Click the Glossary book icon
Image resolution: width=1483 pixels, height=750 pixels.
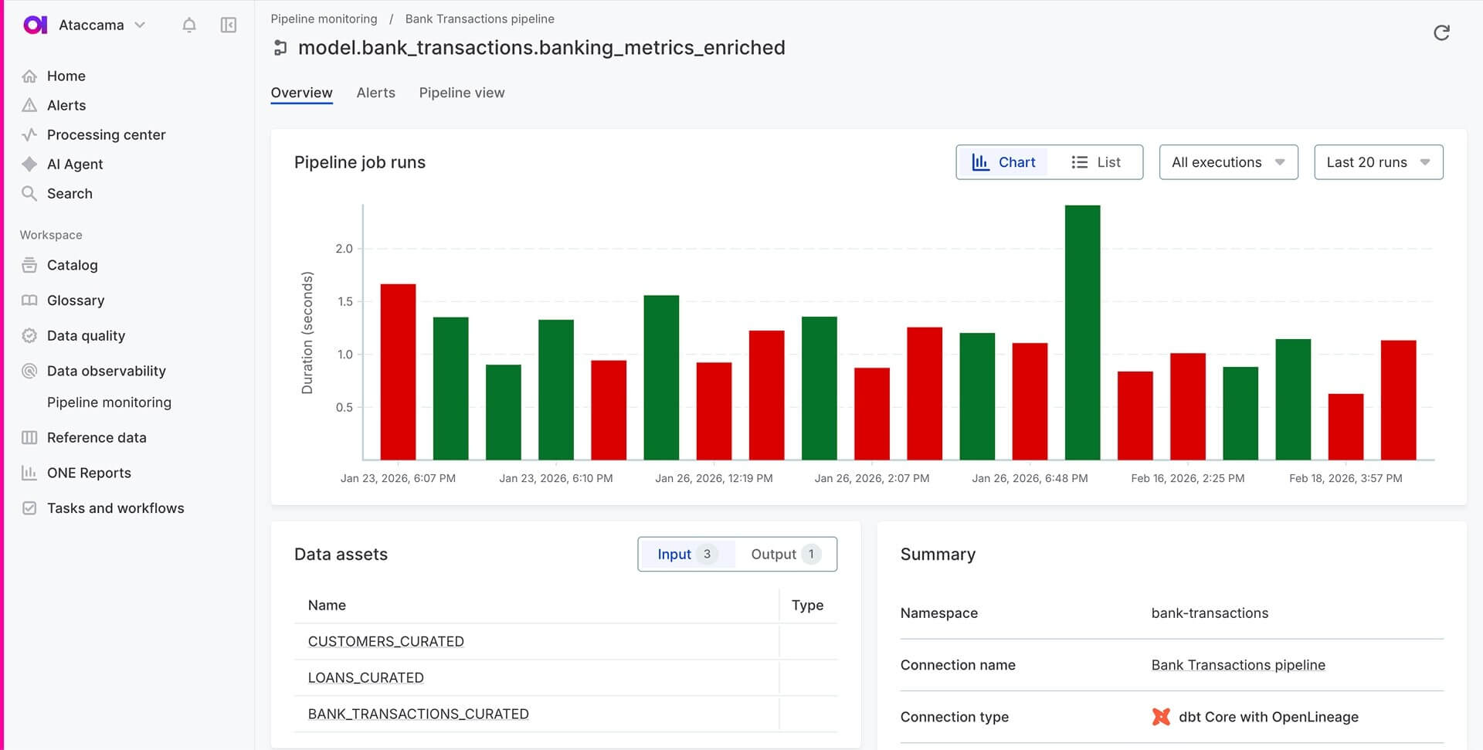29,300
